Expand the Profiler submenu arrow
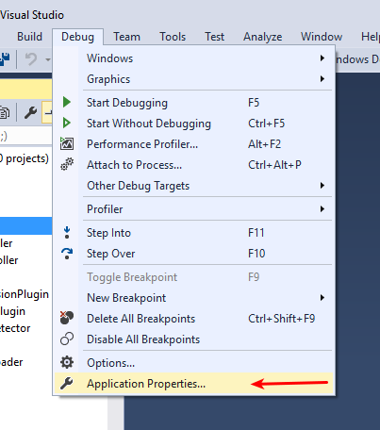 coord(322,209)
